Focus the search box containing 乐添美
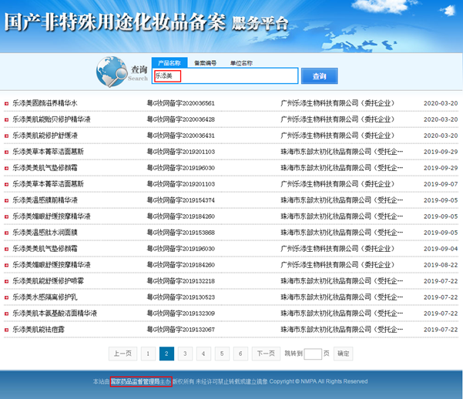Viewport: 463px width, 399px height. pos(225,76)
